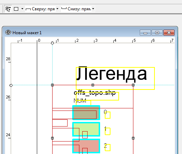Click the top-middle selection handle of legend frame

[x=93, y=85]
